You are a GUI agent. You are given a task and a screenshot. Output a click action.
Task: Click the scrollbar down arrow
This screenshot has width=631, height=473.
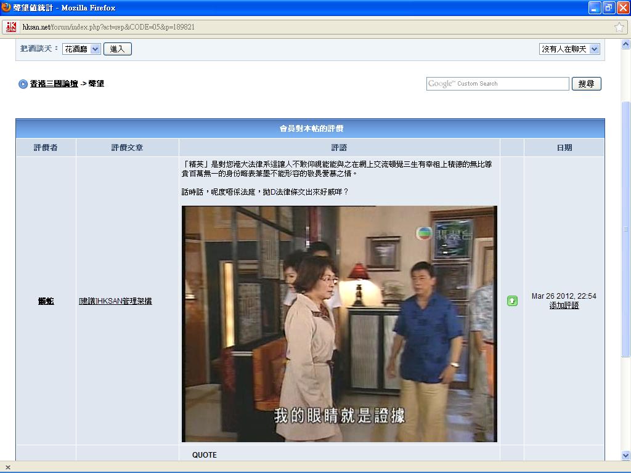pos(625,455)
